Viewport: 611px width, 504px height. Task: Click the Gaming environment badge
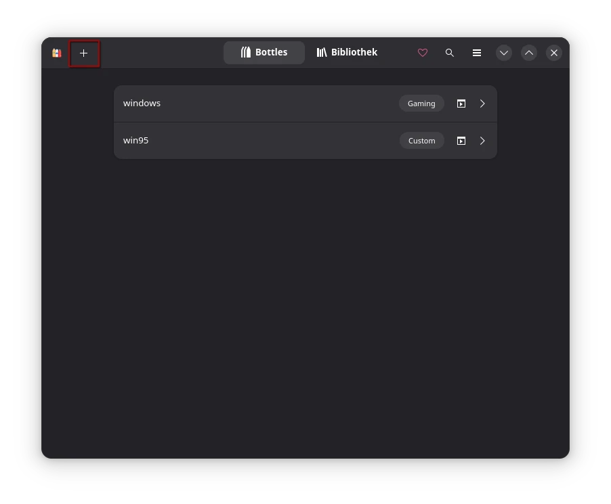(421, 104)
